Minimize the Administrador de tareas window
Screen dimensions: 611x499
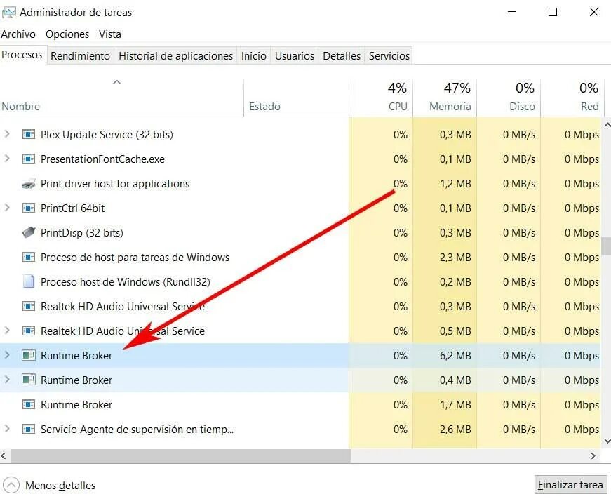[512, 12]
